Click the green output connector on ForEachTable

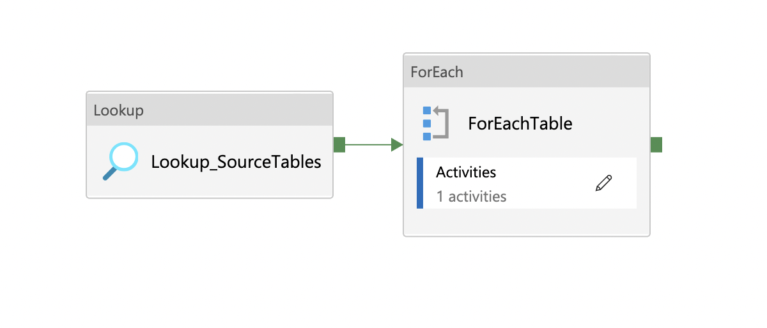(656, 145)
